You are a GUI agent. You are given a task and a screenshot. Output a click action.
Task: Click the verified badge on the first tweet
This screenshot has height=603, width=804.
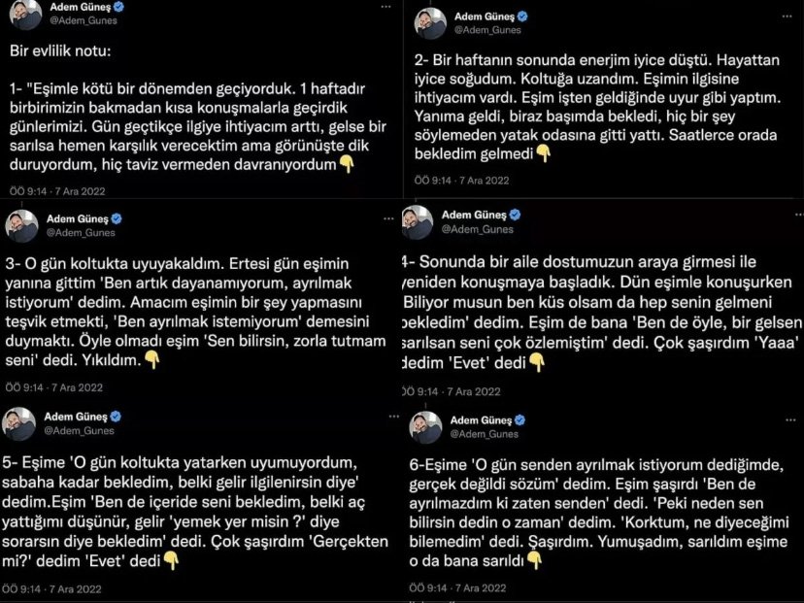[117, 6]
